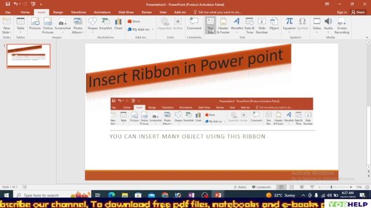Take a Screenshot clip

63,25
